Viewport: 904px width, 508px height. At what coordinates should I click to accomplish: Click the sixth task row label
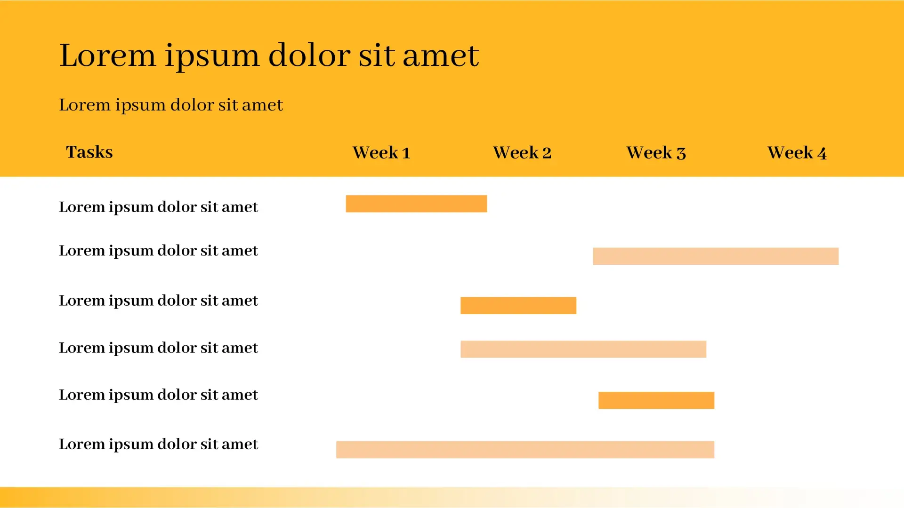(x=158, y=444)
